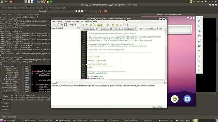Click the red icon in Geany toolbar
Screen dimensions: 218x122
106,12
